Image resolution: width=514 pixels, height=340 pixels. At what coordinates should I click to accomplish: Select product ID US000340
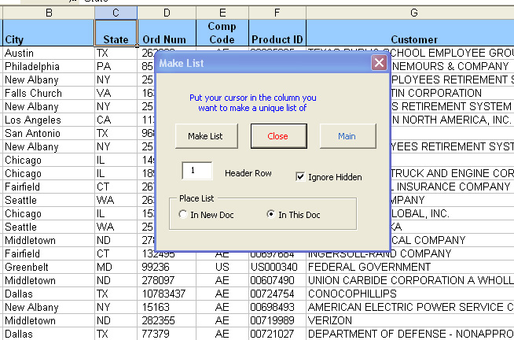[277, 267]
